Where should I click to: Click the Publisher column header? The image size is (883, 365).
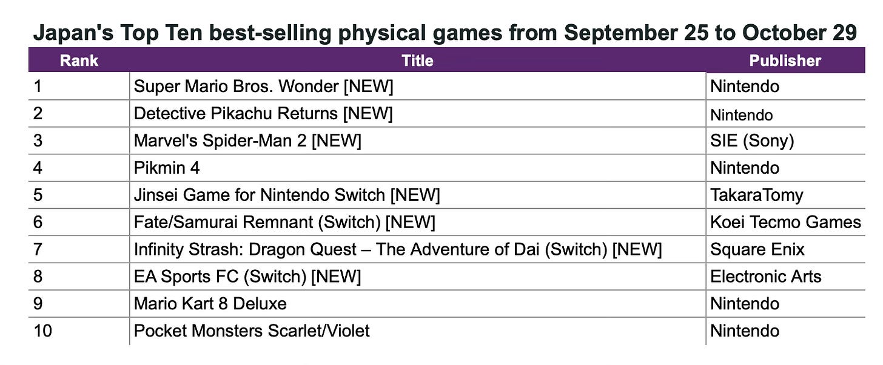click(x=785, y=61)
